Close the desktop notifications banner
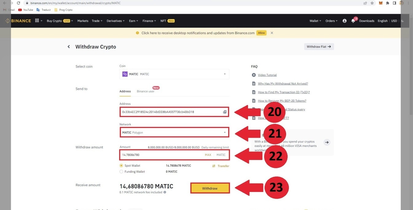Image resolution: width=413 pixels, height=210 pixels. click(x=272, y=33)
